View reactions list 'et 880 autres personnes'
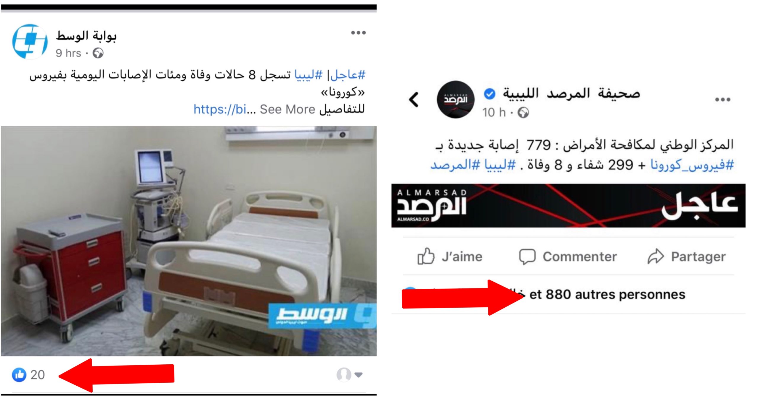758x401 pixels. pos(607,294)
